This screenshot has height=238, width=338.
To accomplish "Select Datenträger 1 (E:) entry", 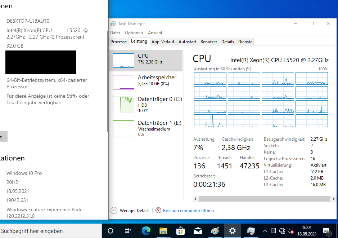I will [x=146, y=129].
